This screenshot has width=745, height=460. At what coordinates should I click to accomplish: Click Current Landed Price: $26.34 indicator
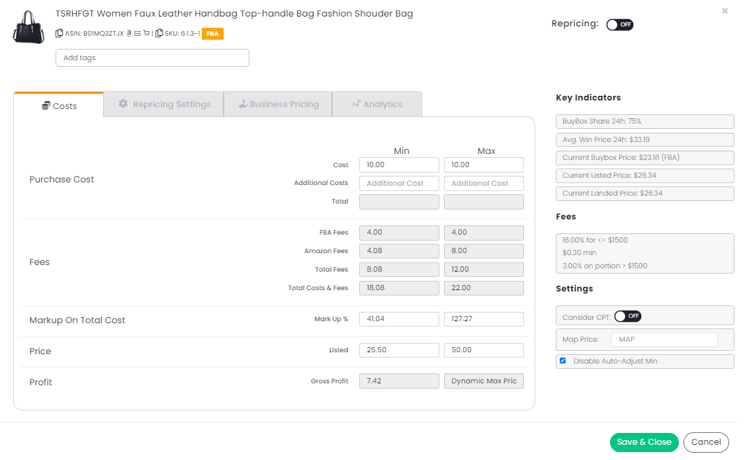(x=644, y=193)
